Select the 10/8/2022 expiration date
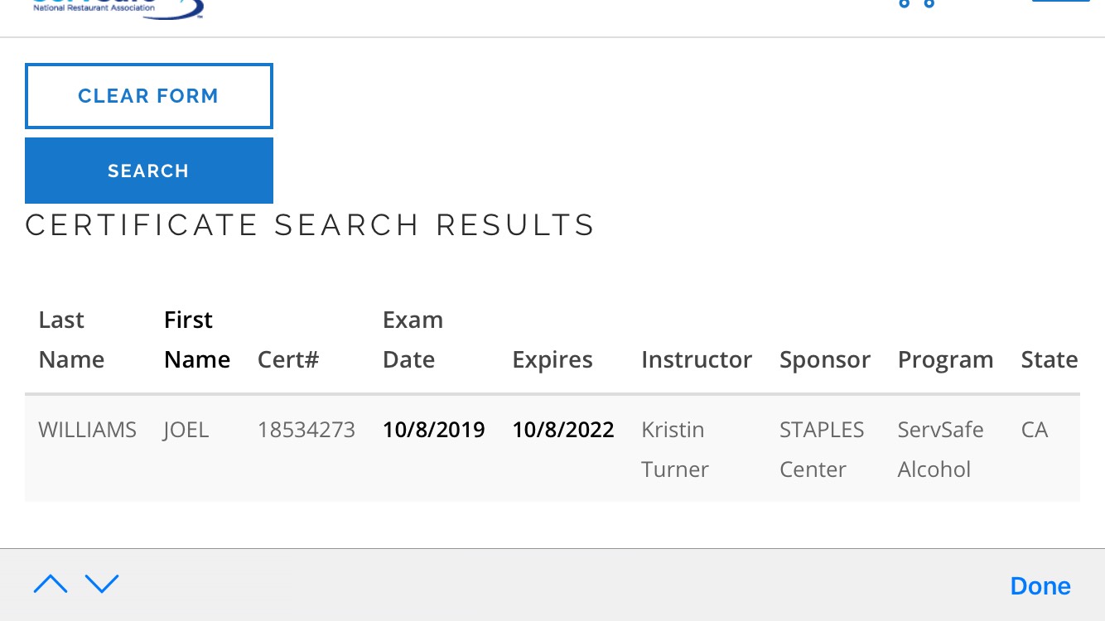Screen dimensions: 1105x621 point(563,431)
